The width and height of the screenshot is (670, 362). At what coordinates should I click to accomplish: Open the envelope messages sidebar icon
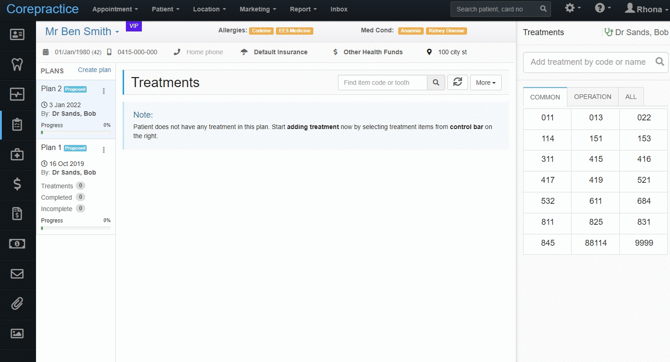coord(17,274)
